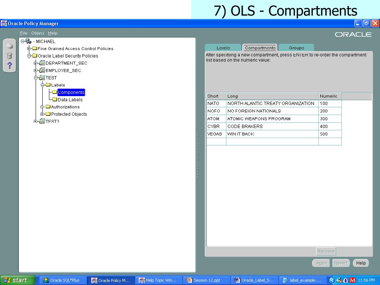
Task: Click the Oracle Label Security Policies folder icon
Action: tap(35, 56)
